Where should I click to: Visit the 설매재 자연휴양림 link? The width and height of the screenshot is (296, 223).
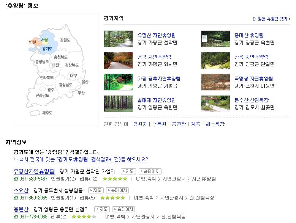click(157, 100)
